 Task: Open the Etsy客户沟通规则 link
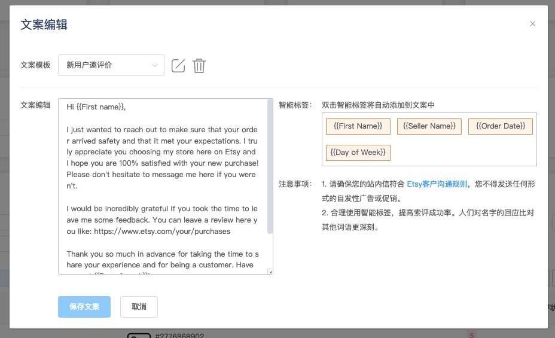coord(437,184)
